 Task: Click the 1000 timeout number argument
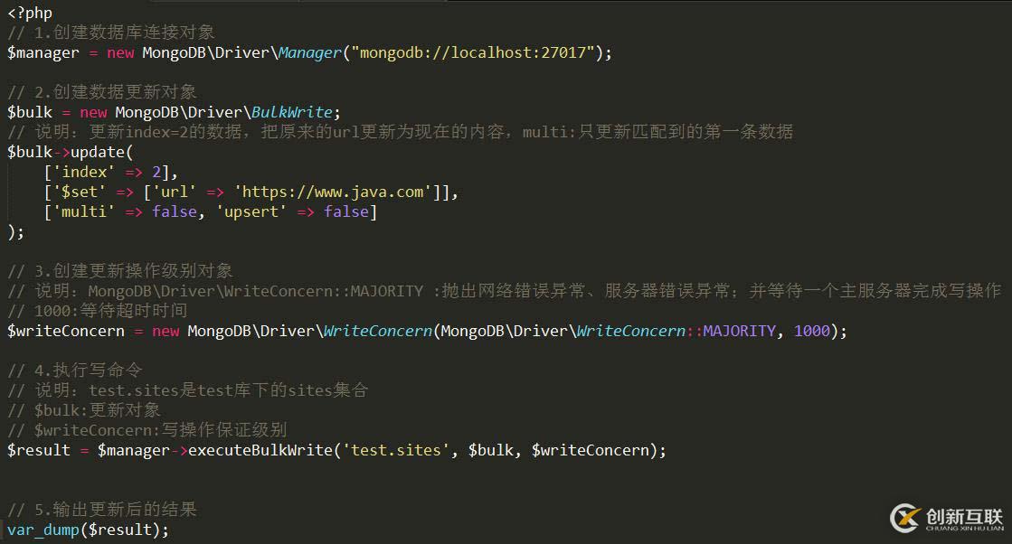[x=811, y=332]
